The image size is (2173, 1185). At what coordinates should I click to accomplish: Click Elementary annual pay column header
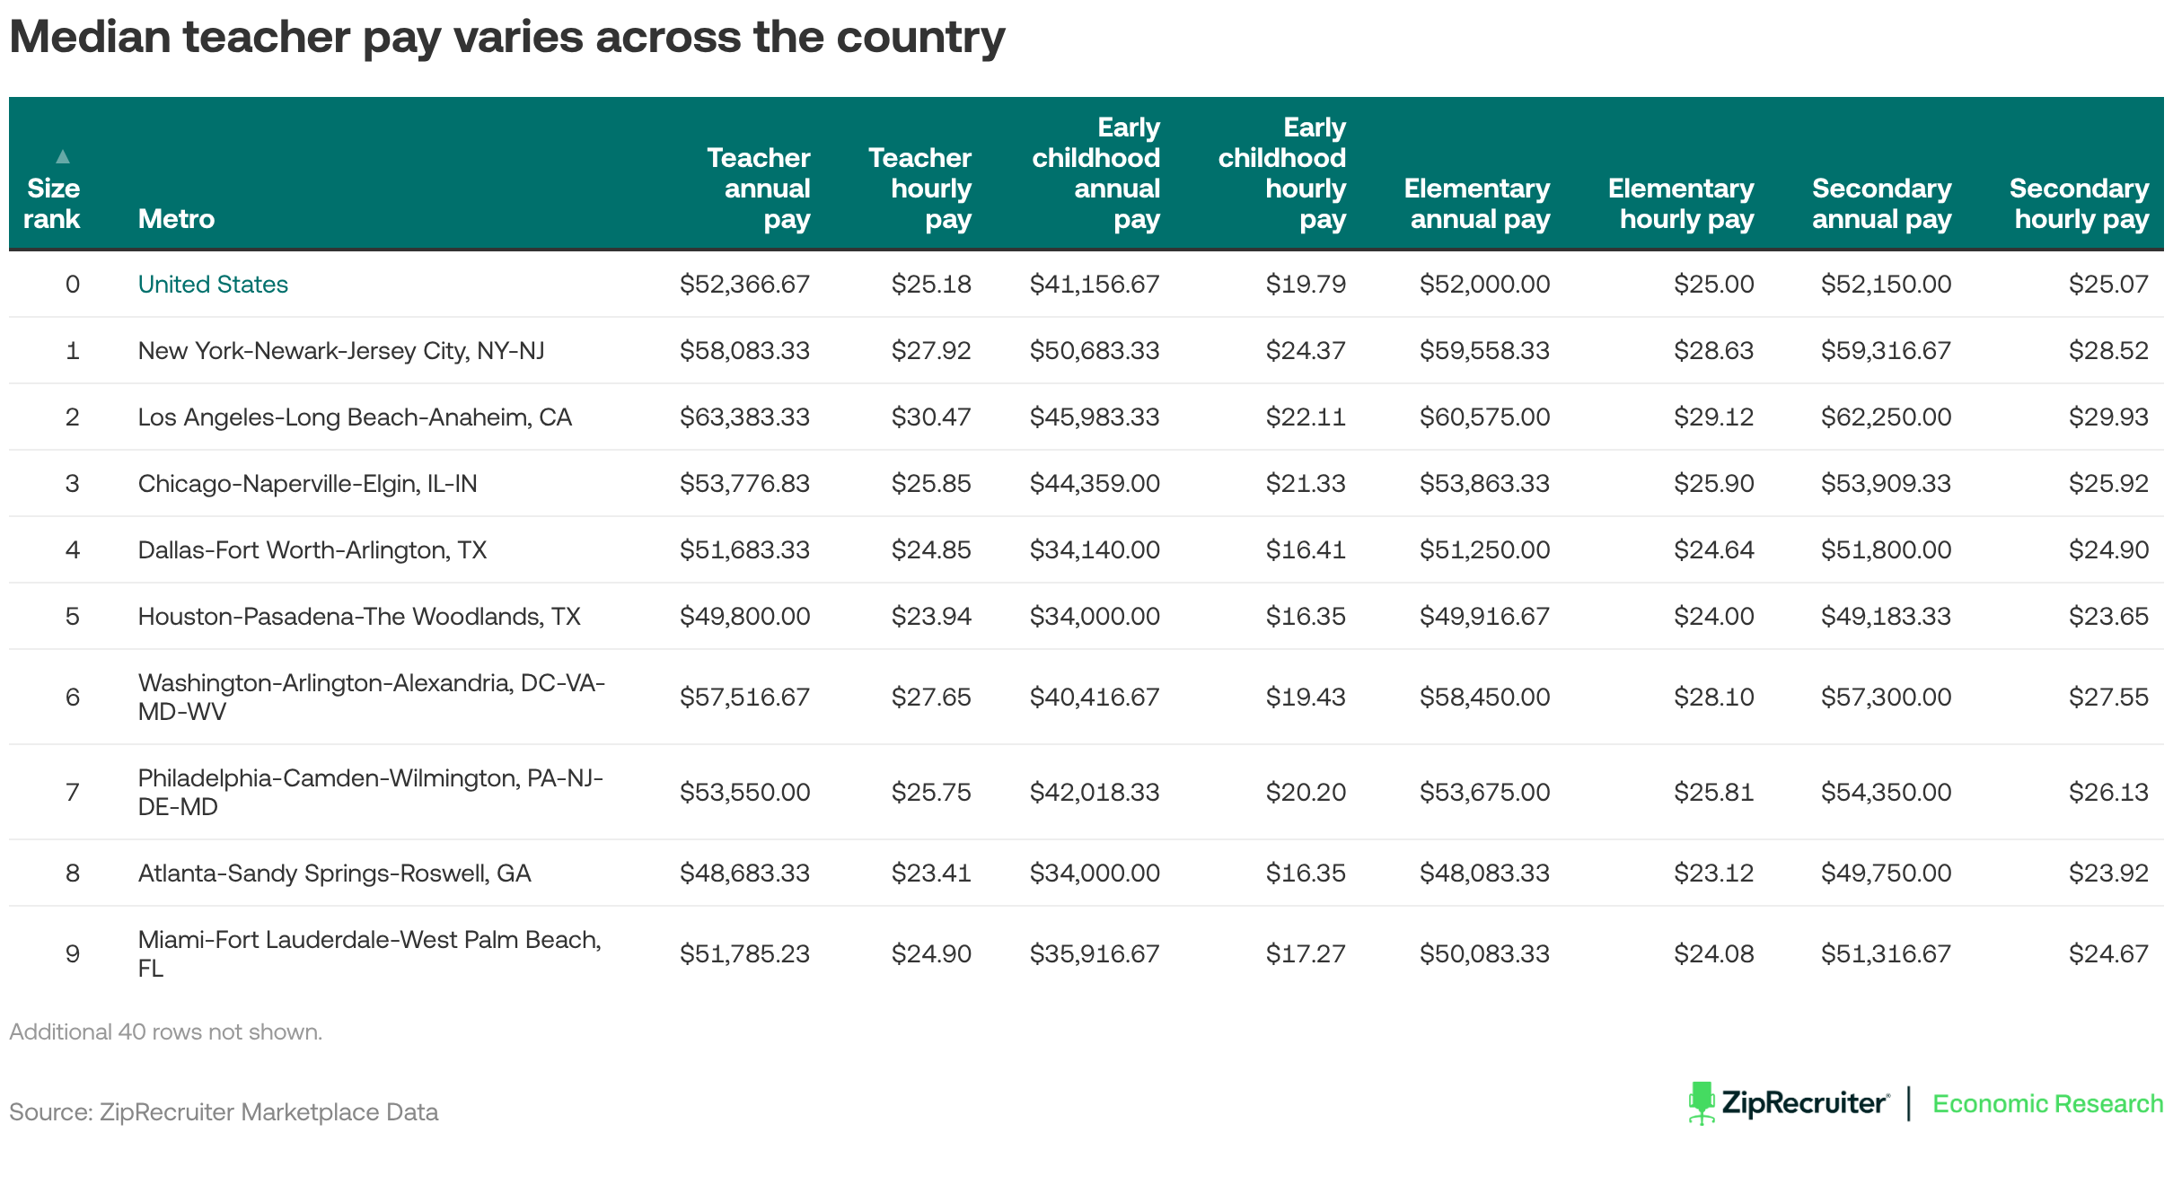(x=1477, y=203)
